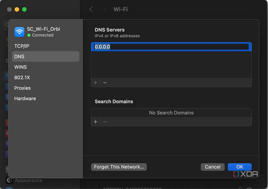Open the WINS settings pane

pyautogui.click(x=20, y=67)
